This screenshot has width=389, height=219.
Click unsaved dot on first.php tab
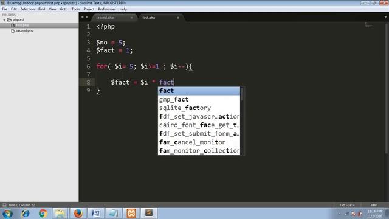(x=178, y=18)
